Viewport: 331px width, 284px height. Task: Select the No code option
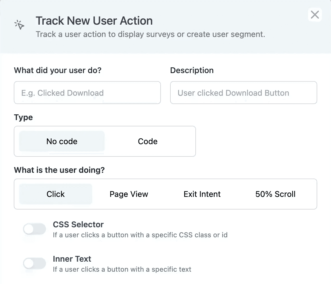pos(61,141)
